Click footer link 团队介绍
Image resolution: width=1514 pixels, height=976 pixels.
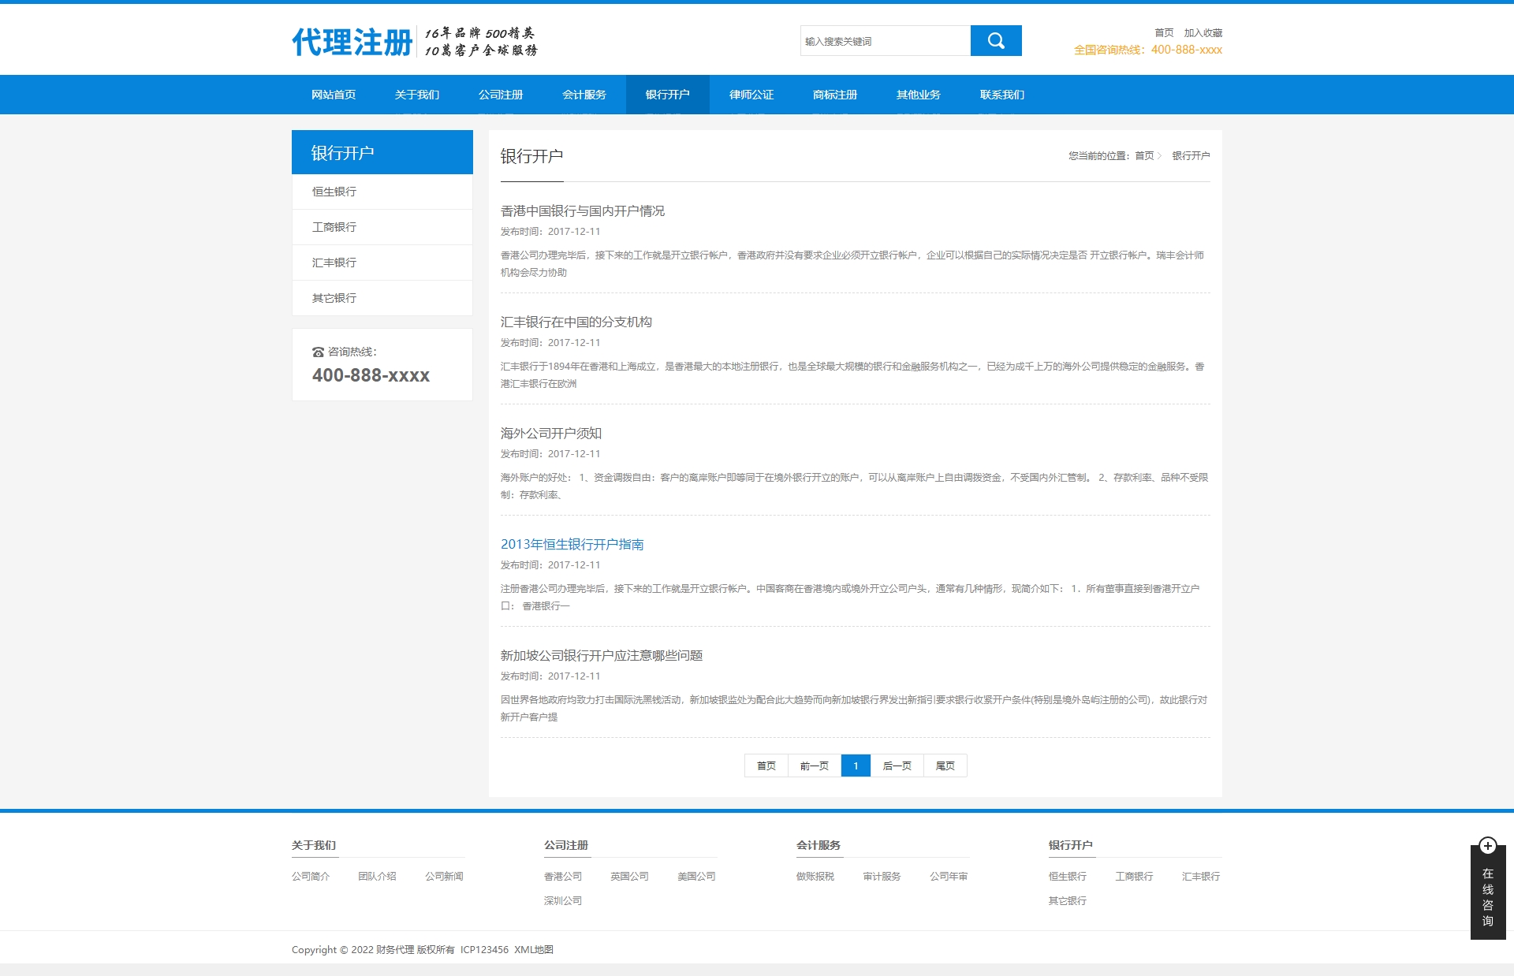click(x=378, y=877)
